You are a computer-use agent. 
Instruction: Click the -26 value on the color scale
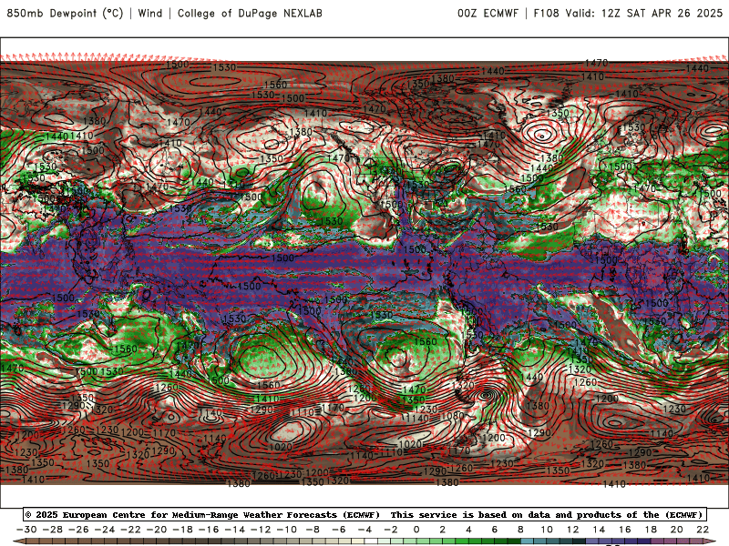tap(78, 530)
